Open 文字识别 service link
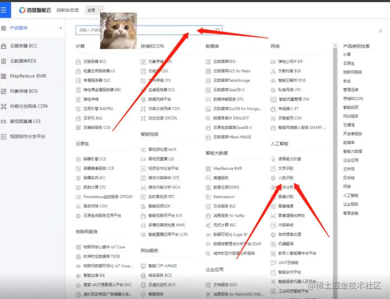This screenshot has width=390, height=299. pos(286,169)
